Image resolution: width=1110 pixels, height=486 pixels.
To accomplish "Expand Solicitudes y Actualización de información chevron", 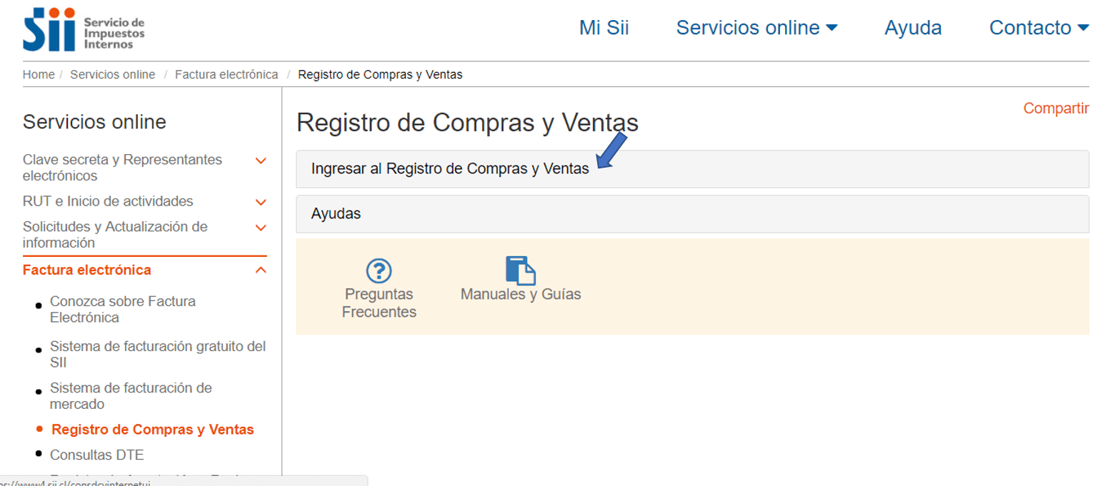I will pos(261,228).
